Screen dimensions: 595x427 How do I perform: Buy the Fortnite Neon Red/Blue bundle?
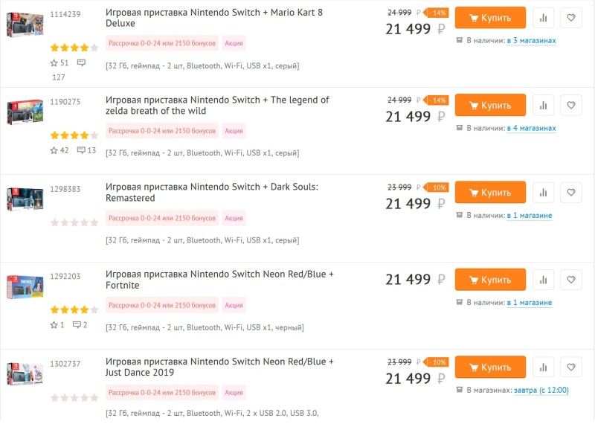click(x=490, y=280)
